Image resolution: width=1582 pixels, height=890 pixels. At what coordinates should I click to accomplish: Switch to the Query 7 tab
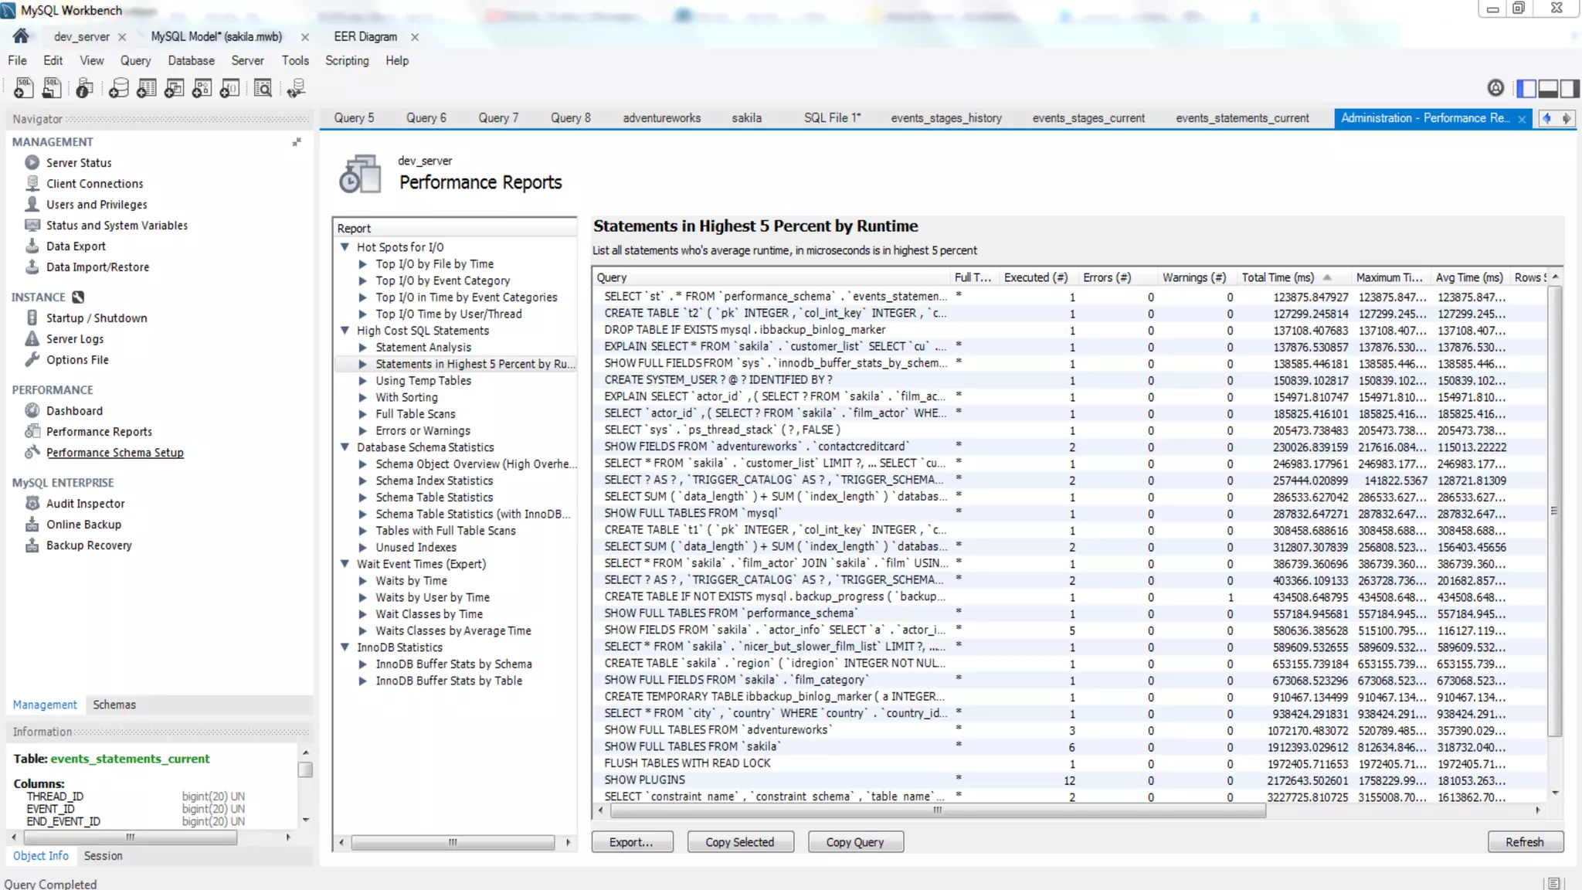(x=498, y=117)
